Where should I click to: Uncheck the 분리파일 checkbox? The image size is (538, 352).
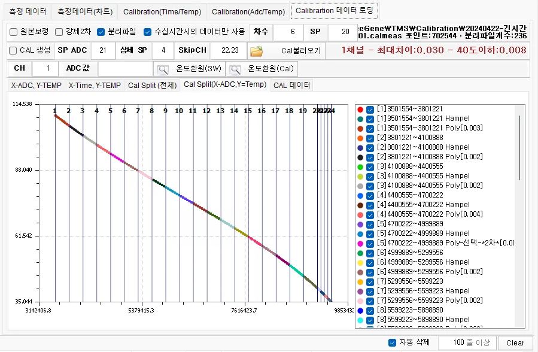click(101, 32)
